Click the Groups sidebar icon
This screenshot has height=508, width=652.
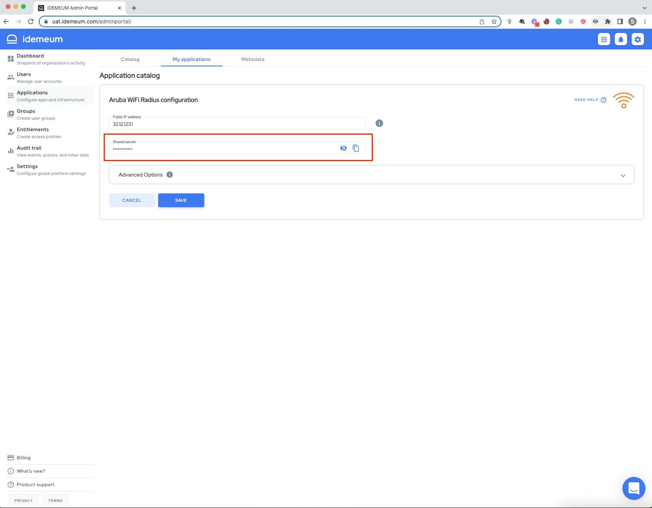click(11, 114)
